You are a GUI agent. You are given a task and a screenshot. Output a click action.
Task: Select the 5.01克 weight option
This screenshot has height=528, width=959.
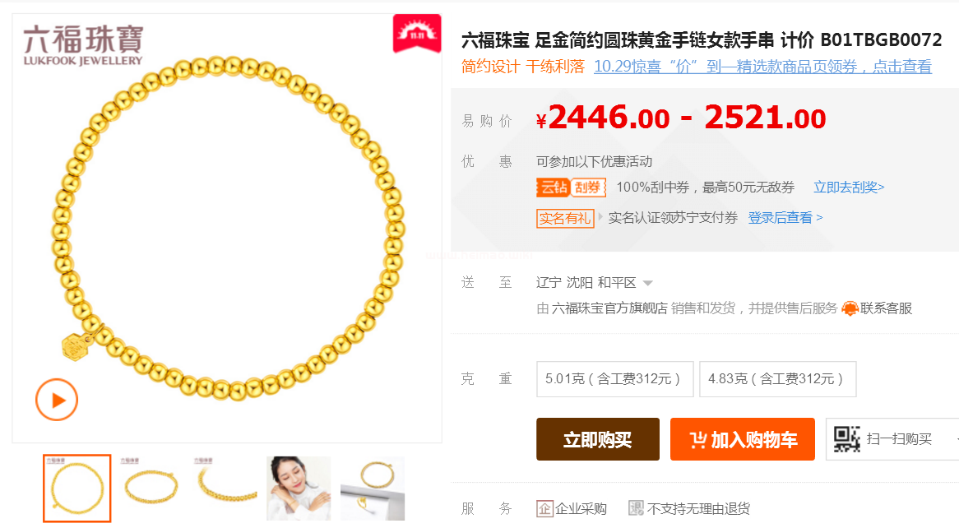614,378
